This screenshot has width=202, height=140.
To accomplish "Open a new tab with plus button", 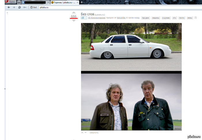I will pos(81,2).
